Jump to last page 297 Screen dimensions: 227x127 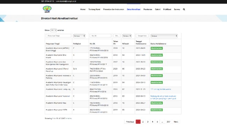tap(168, 122)
